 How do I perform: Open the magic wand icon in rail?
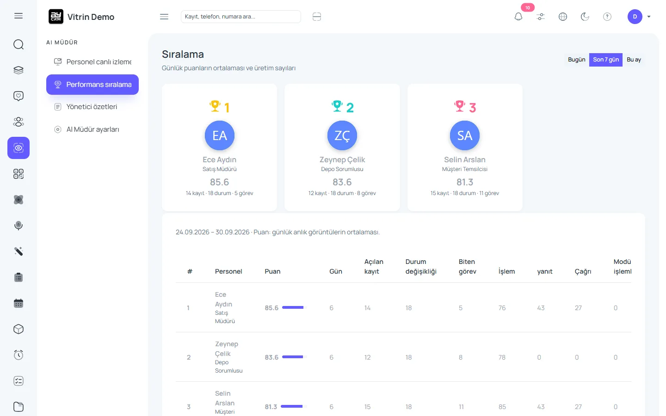[x=18, y=251]
